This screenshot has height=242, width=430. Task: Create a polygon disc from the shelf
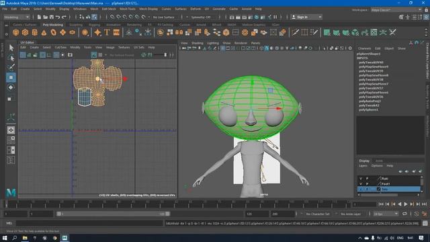[72, 32]
